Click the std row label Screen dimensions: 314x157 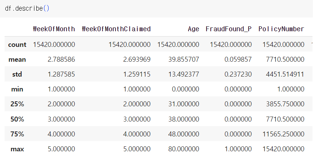[x=17, y=74]
